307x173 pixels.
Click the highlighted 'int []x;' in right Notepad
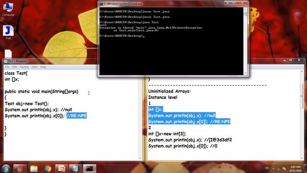(x=155, y=110)
